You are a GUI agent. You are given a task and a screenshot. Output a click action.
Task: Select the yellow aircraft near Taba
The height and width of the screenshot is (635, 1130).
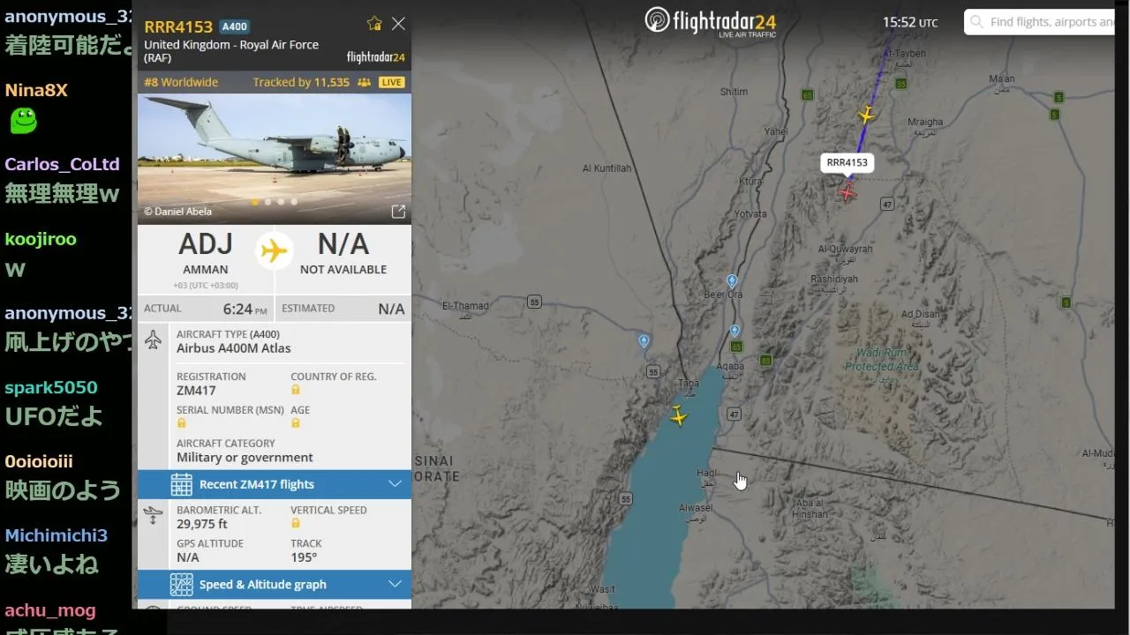point(678,415)
